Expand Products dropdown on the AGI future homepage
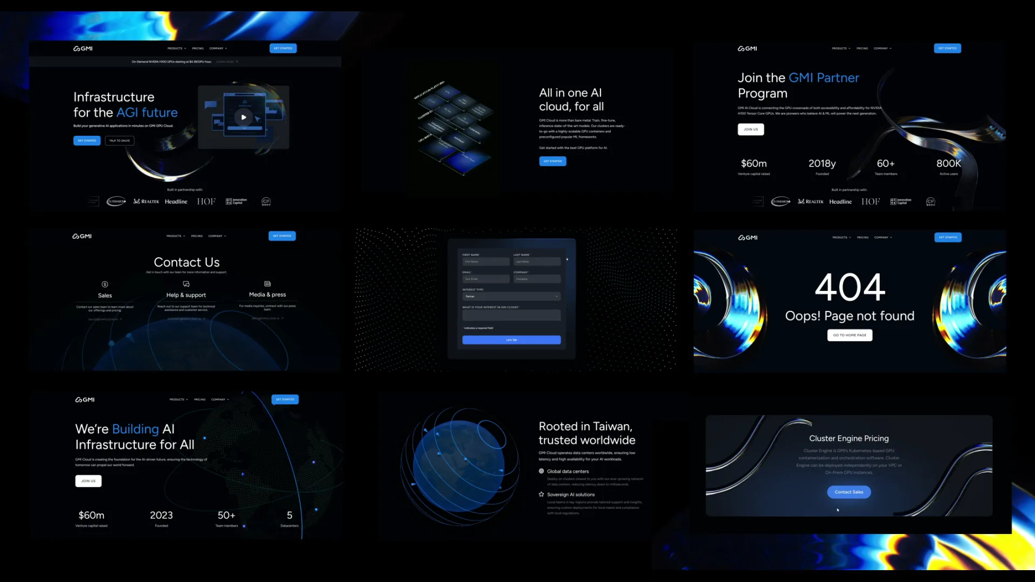This screenshot has height=582, width=1035. coord(177,48)
